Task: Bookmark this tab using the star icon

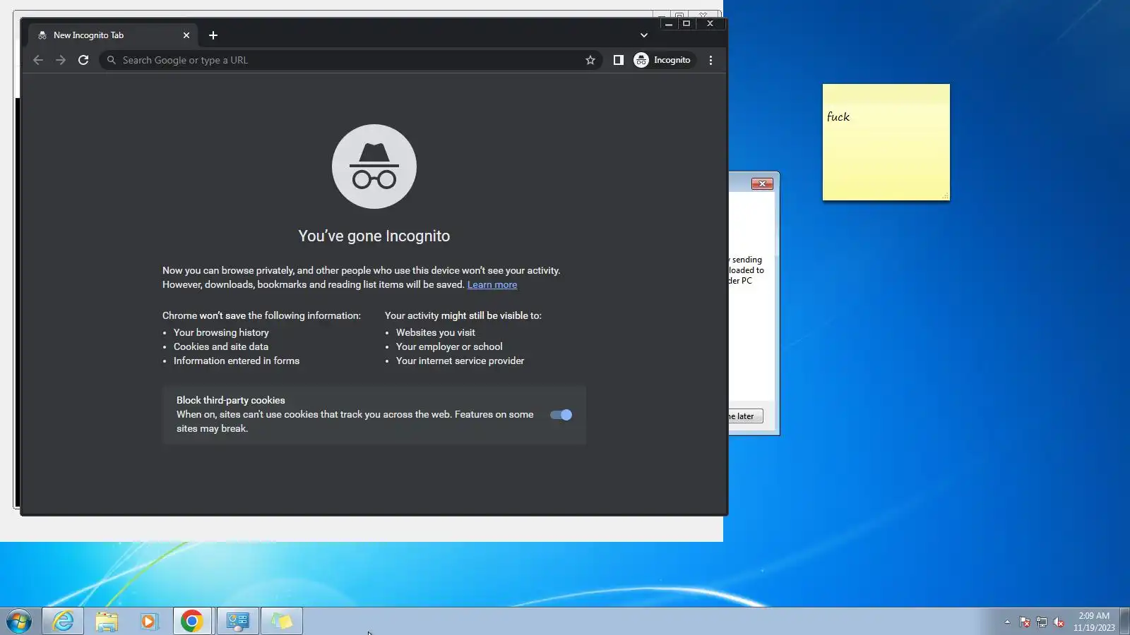Action: click(x=590, y=60)
